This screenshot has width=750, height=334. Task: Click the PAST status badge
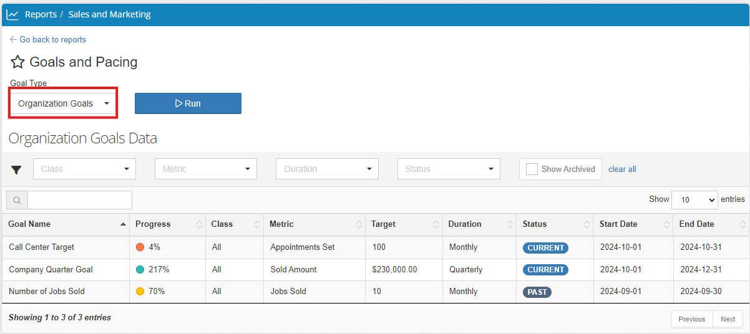(537, 292)
